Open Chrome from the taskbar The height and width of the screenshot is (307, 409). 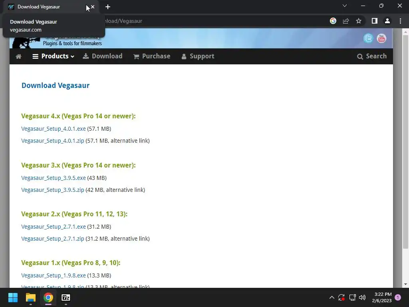[x=48, y=297]
